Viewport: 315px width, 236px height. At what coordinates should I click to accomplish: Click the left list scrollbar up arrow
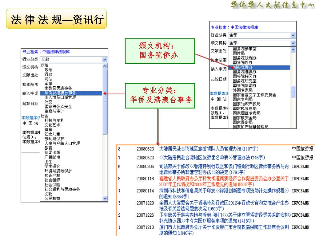click(105, 66)
